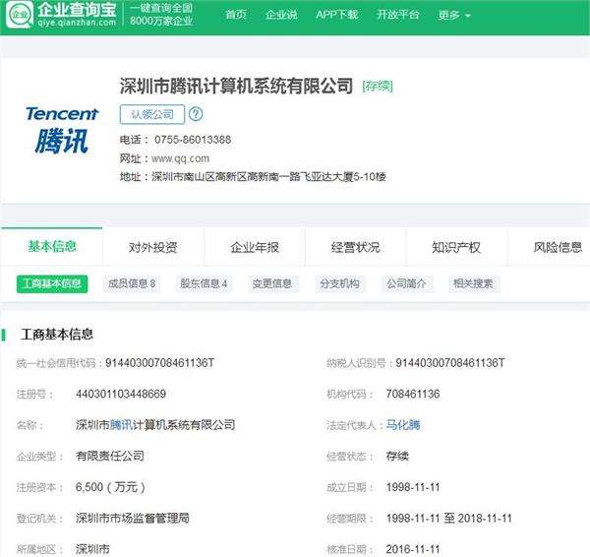Click 经营状态 value 存续
This screenshot has width=590, height=557.
coord(397,456)
